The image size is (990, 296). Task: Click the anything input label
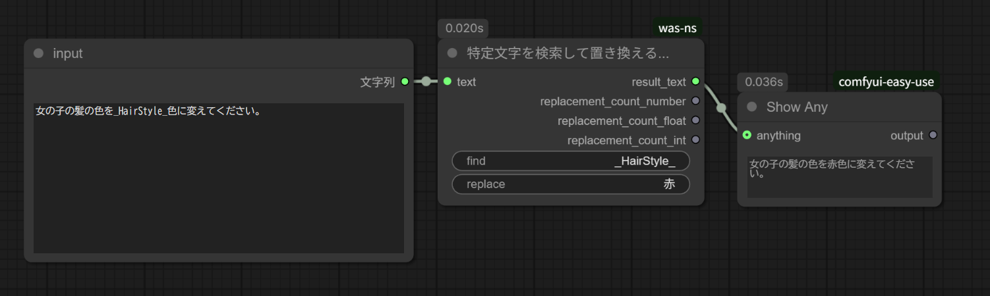pos(778,136)
